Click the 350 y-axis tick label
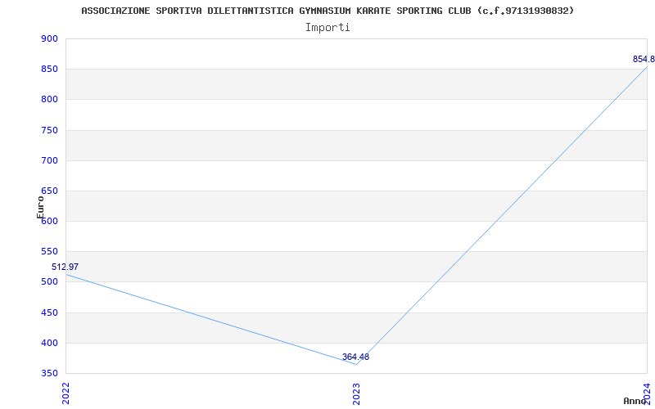655x409 pixels. click(x=49, y=374)
